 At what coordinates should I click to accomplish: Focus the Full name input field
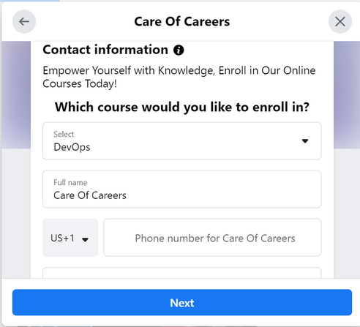[x=182, y=189]
